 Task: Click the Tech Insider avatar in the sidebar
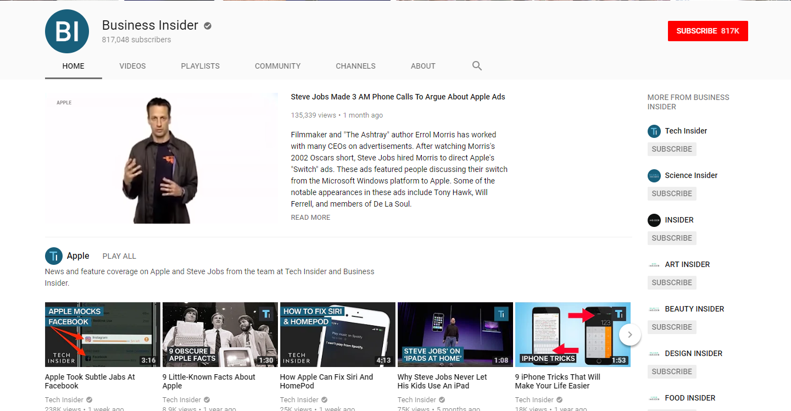(x=654, y=131)
